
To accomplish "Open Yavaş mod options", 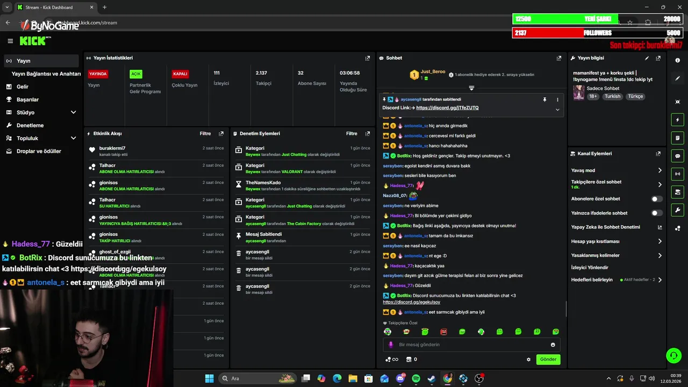I will click(x=617, y=170).
